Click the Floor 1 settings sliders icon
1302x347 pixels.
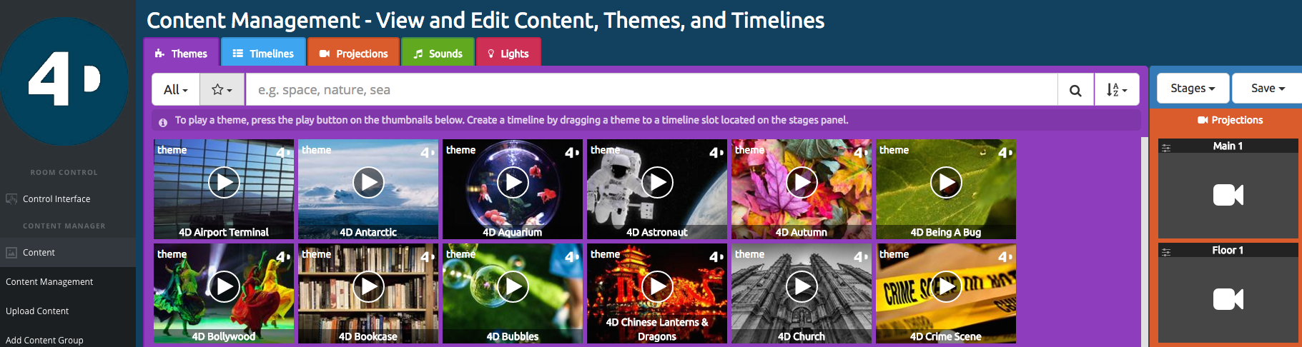(x=1166, y=251)
